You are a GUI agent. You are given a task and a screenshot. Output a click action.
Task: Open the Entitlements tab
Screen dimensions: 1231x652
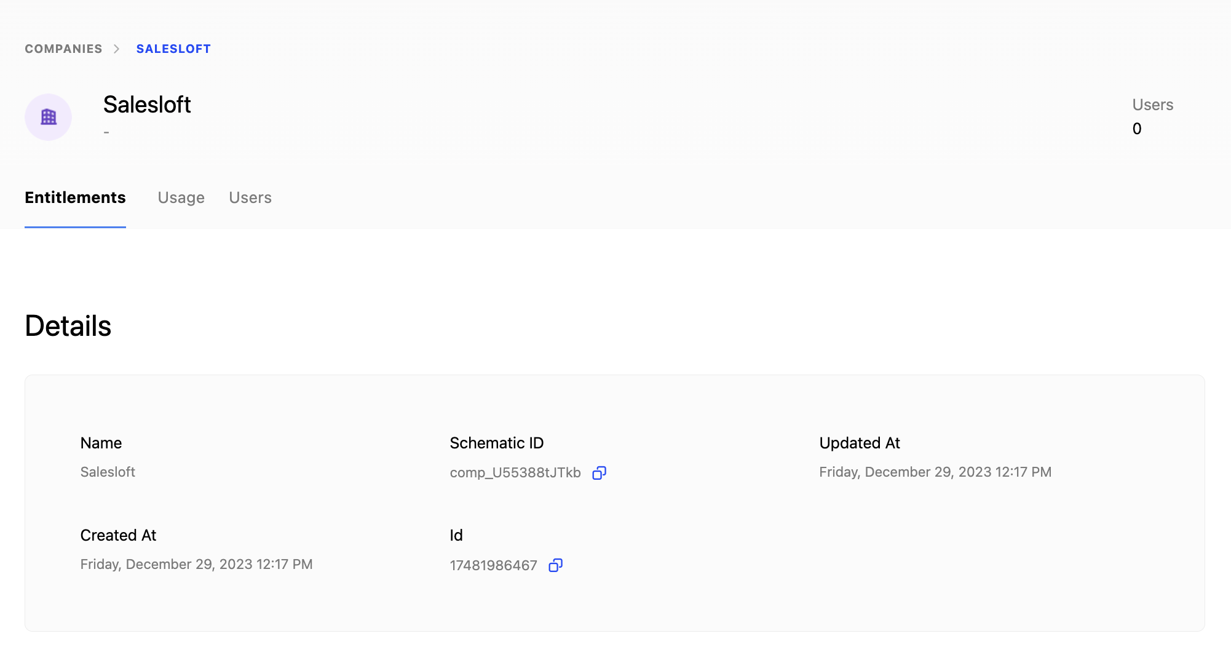(75, 197)
